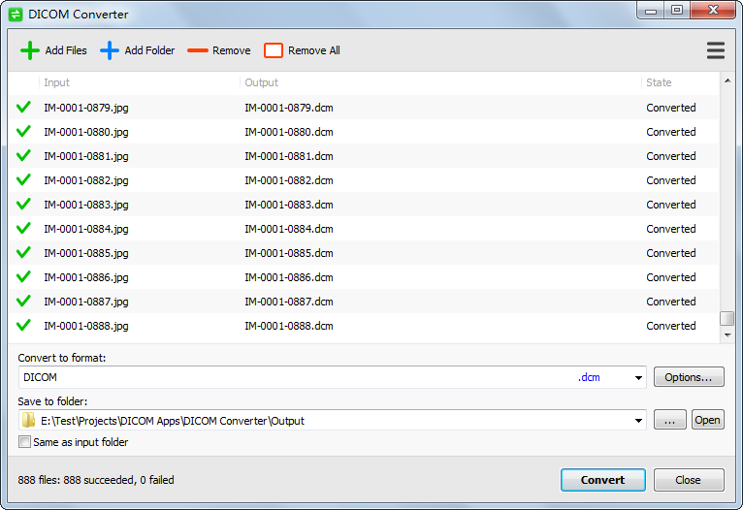Click the browse button with three dots
The height and width of the screenshot is (510, 743).
(669, 420)
